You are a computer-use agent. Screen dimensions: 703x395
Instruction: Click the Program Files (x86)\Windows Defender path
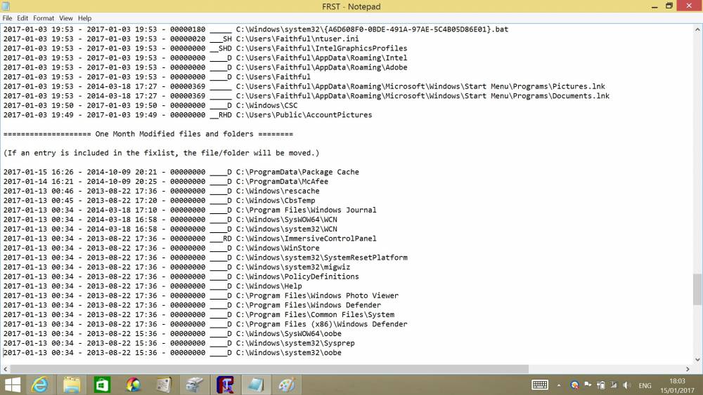[x=321, y=324]
